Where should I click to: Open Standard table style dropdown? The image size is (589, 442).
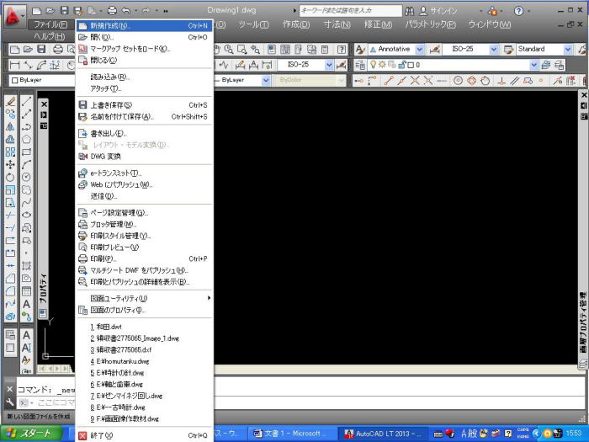[568, 49]
